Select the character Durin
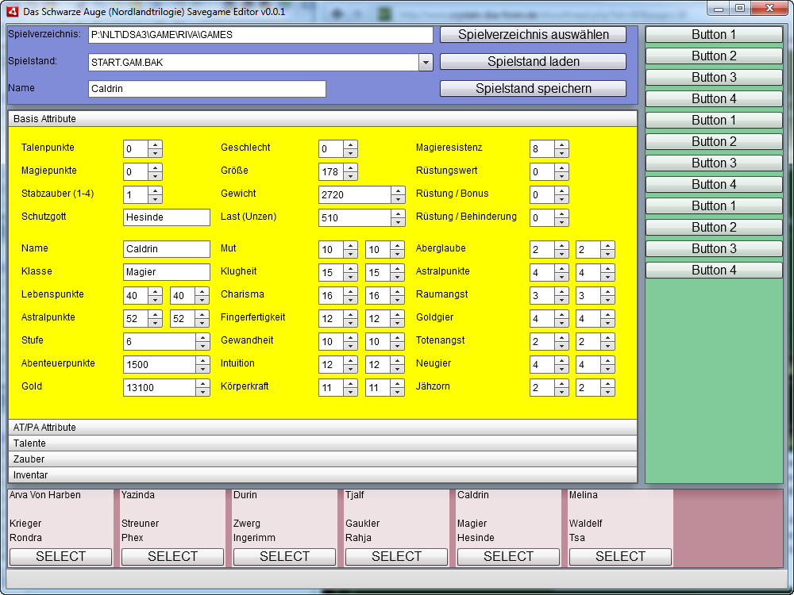The width and height of the screenshot is (794, 595). pos(284,557)
